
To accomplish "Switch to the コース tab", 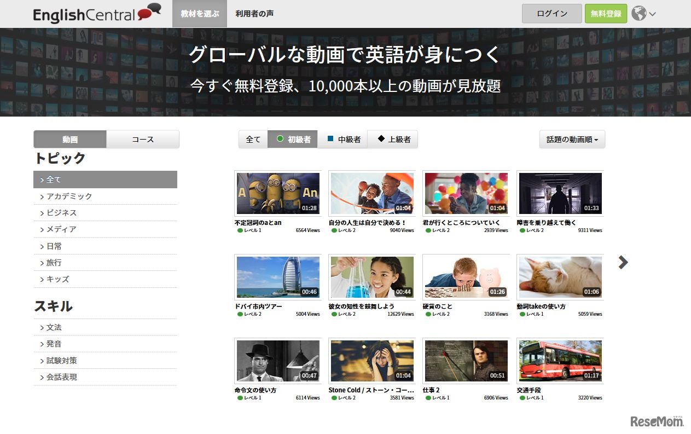I will (x=143, y=140).
